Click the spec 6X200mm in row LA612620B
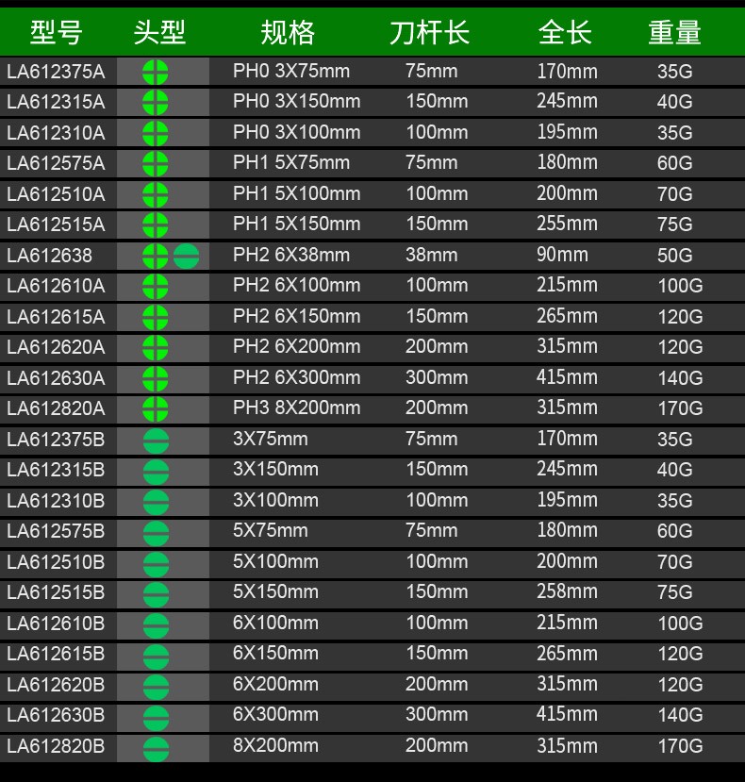 pos(275,684)
